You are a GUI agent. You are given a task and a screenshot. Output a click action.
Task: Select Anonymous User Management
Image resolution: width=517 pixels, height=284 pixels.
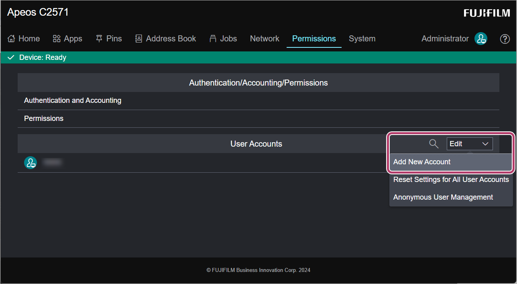tap(451, 197)
